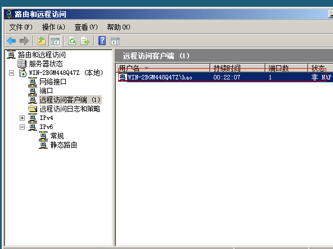Sort by 用户名 column header
Screen dimensions: 333x249
pyautogui.click(x=163, y=68)
